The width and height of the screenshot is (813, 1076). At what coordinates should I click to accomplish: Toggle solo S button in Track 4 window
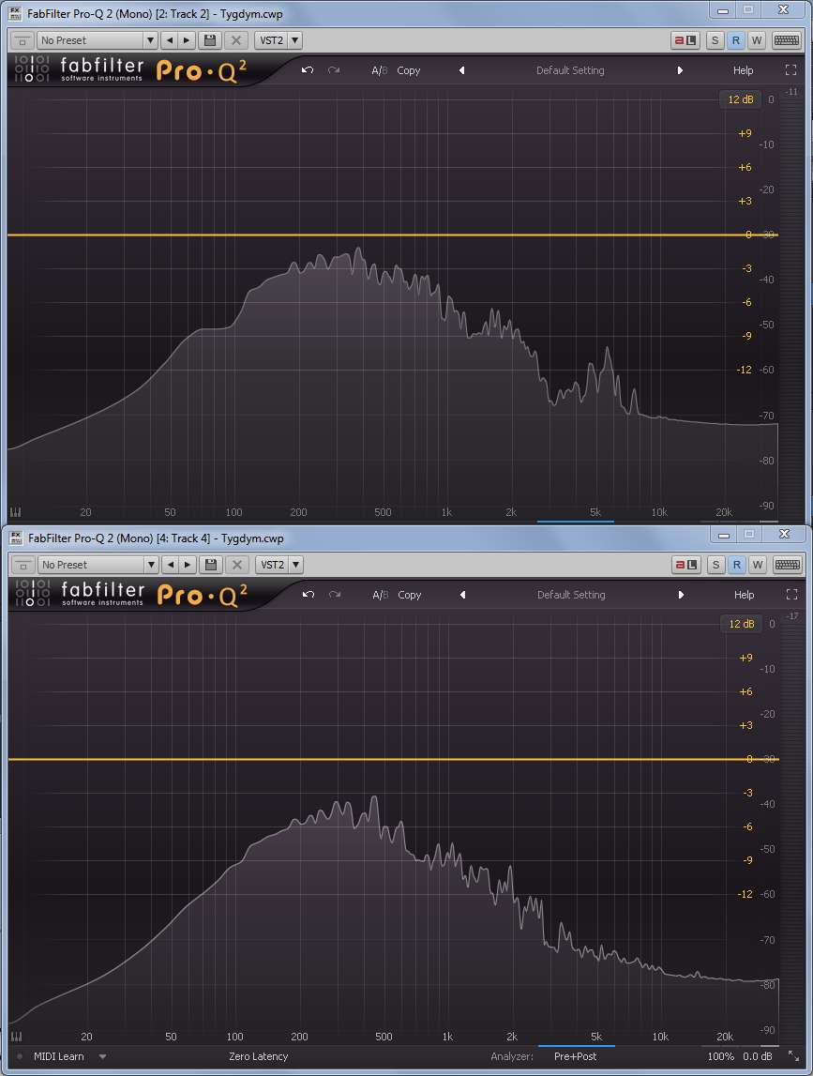(x=716, y=565)
